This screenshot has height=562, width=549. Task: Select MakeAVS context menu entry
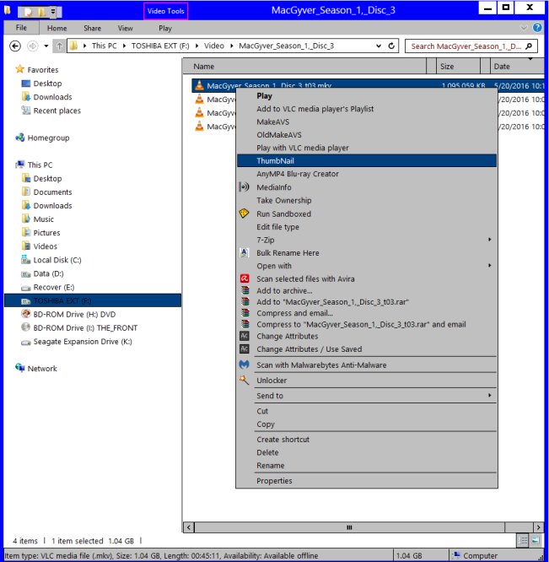366,122
